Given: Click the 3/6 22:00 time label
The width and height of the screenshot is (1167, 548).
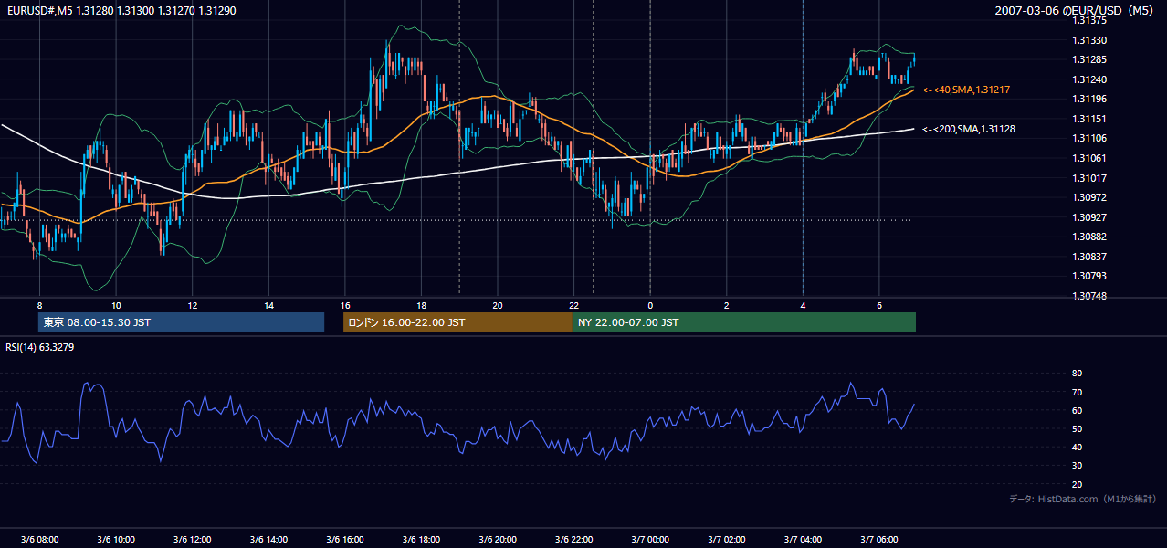Looking at the screenshot, I should coord(573,539).
